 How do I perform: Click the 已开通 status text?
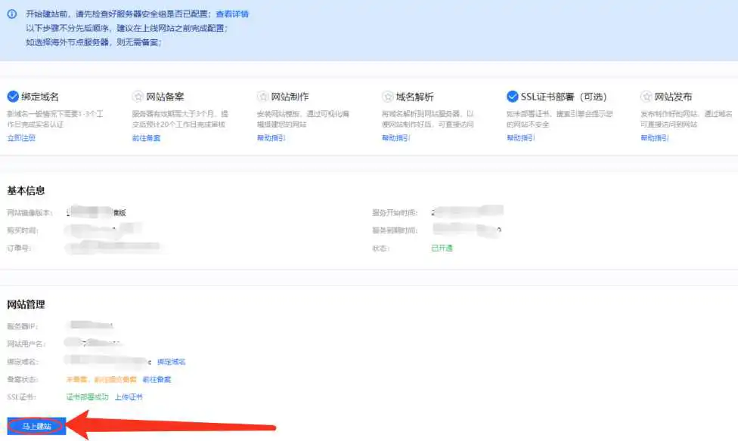442,248
